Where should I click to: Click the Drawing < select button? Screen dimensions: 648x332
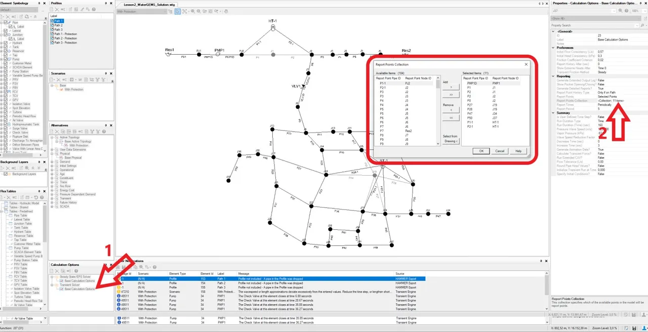point(450,142)
